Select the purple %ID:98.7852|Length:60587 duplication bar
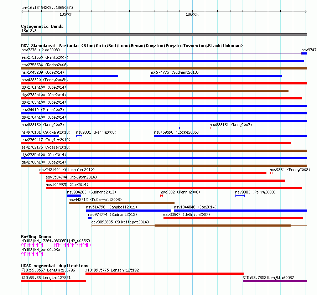317x295 pixels. coord(275,281)
